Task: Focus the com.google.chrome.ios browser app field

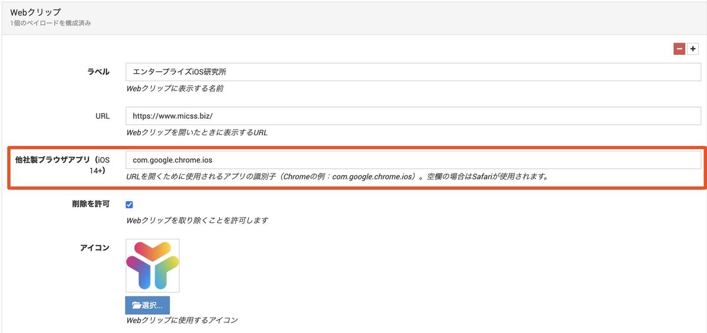Action: pos(413,160)
